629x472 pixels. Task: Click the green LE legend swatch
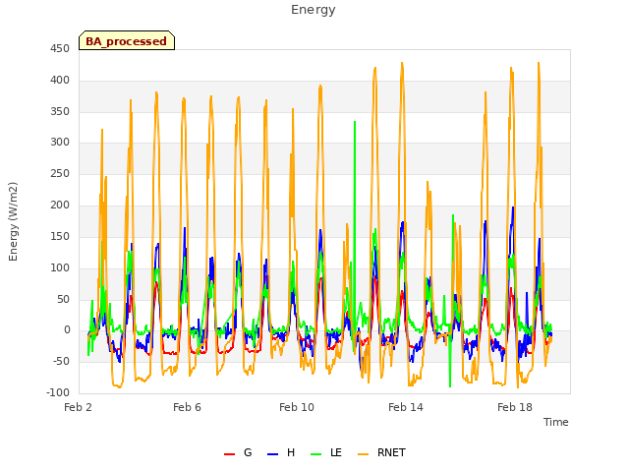(316, 454)
